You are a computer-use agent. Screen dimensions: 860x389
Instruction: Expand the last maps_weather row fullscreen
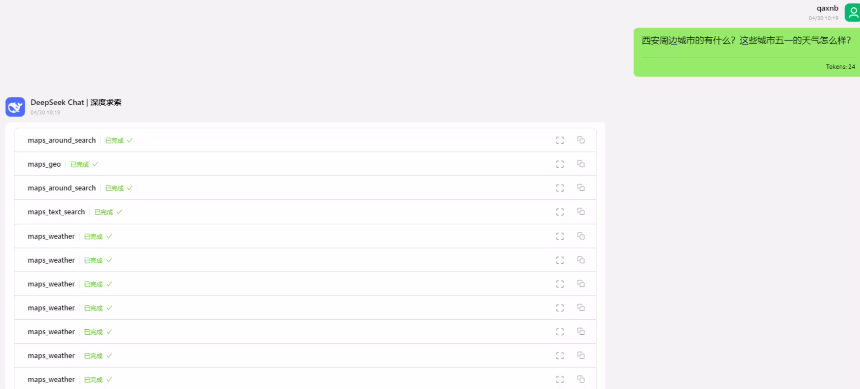point(560,379)
